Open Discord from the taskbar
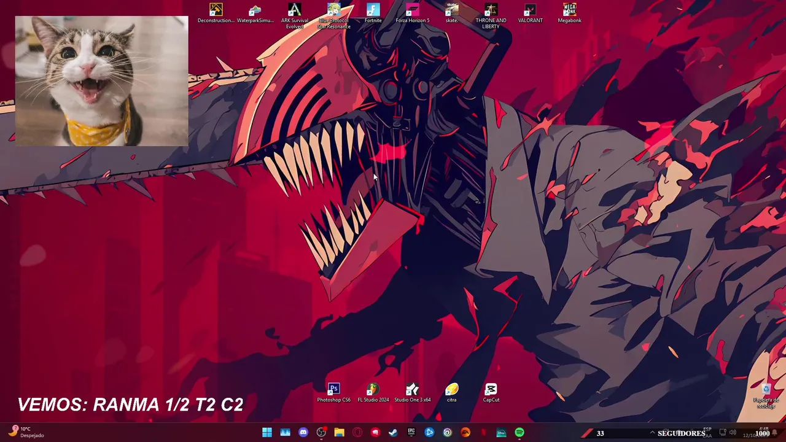Screen dimensions: 786x442 pos(303,432)
